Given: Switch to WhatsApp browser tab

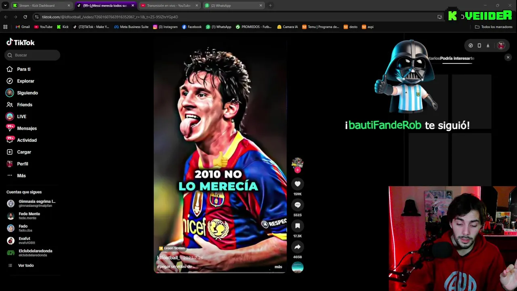Looking at the screenshot, I should (233, 6).
